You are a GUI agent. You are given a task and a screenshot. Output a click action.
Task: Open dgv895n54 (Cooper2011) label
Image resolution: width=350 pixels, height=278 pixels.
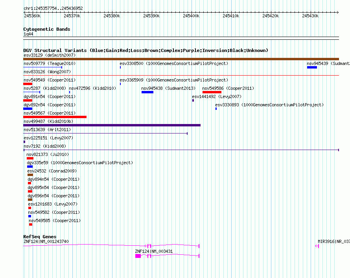click(x=53, y=187)
